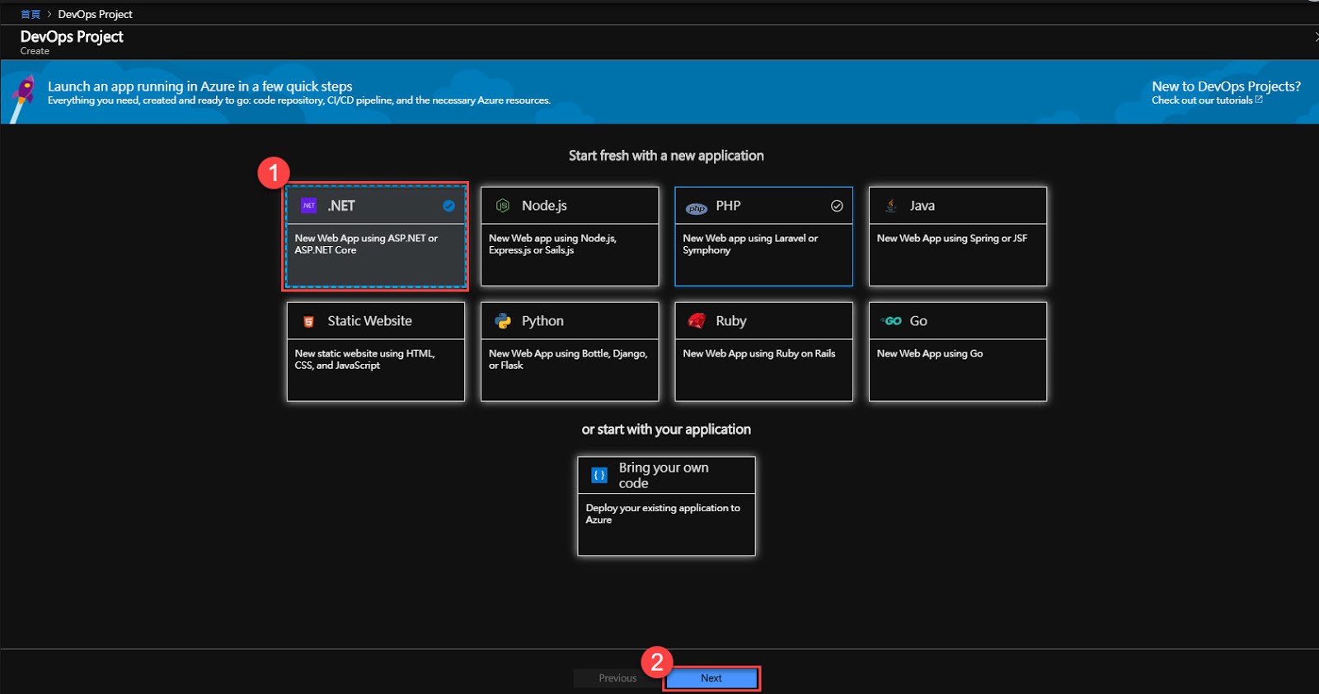Click 'New Web App using Spring or JSF'
The height and width of the screenshot is (694, 1319).
pos(952,238)
